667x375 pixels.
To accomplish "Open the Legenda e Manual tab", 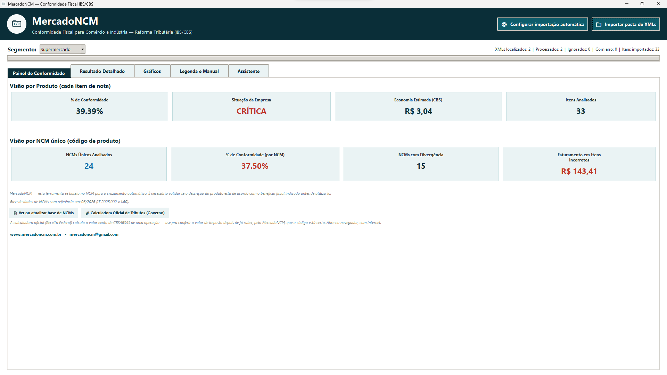I will click(x=199, y=71).
